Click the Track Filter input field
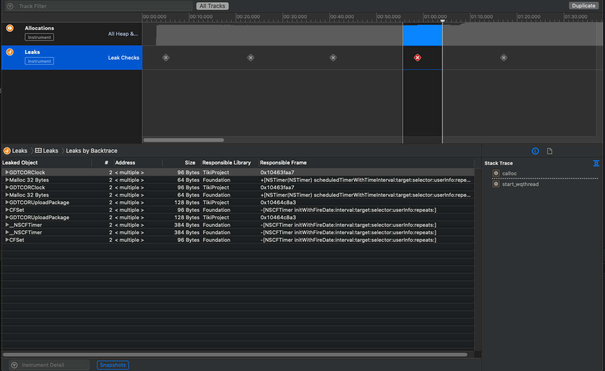Screen dimensions: 605x371 point(98,6)
